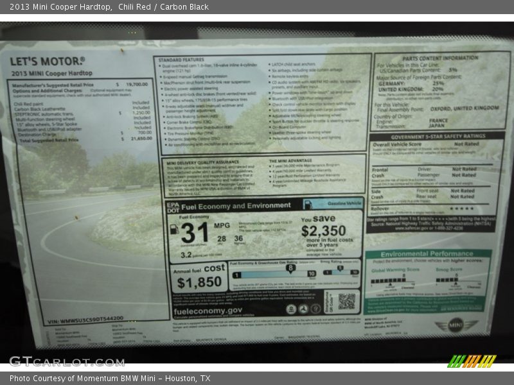The width and height of the screenshot is (514, 385).
Task: Click the STEPTRONIC automatic trans. line
Action: click(x=44, y=114)
